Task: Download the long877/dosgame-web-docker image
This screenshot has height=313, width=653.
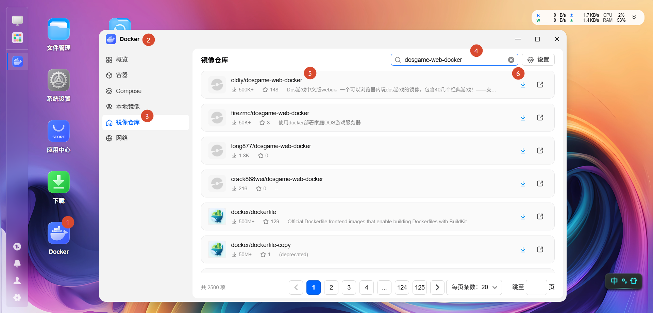Action: click(x=523, y=151)
